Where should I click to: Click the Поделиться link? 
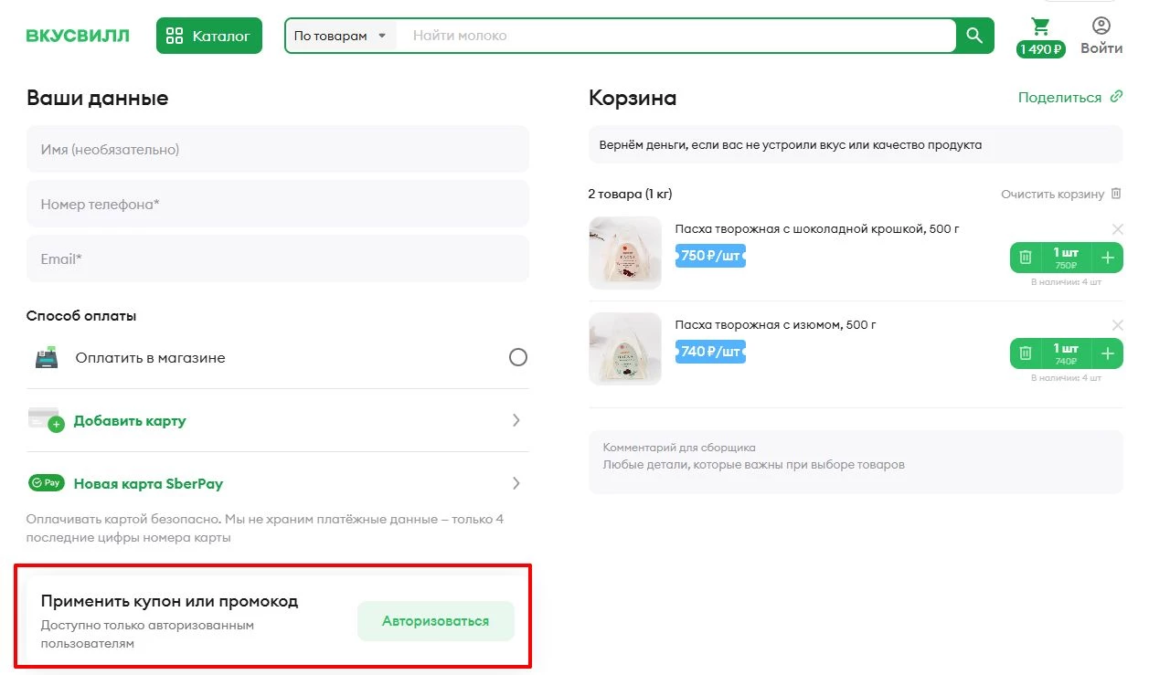(x=1060, y=96)
